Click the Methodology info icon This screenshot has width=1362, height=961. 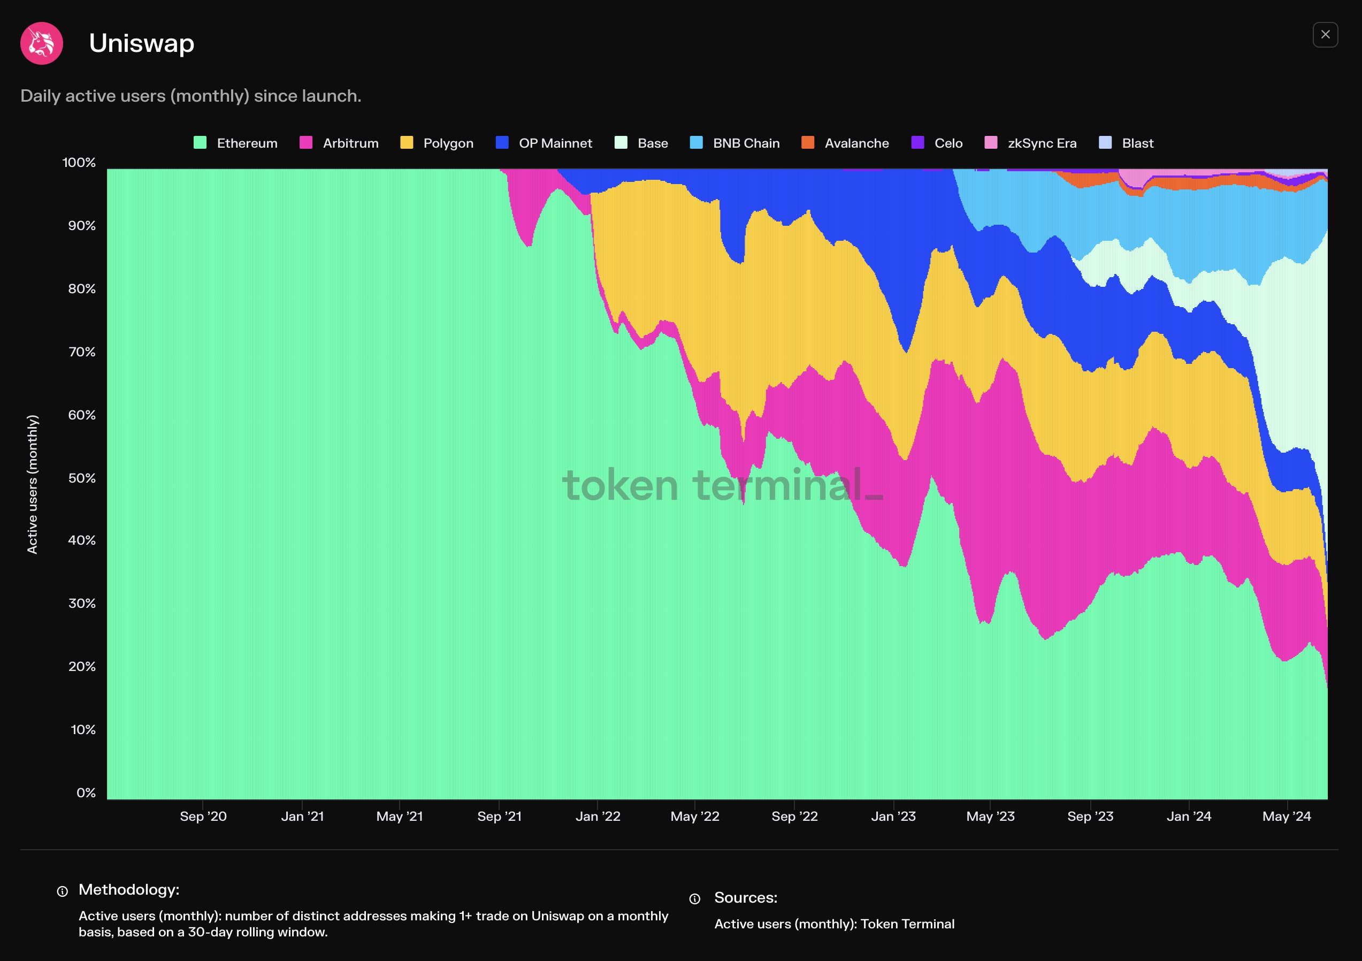coord(62,891)
